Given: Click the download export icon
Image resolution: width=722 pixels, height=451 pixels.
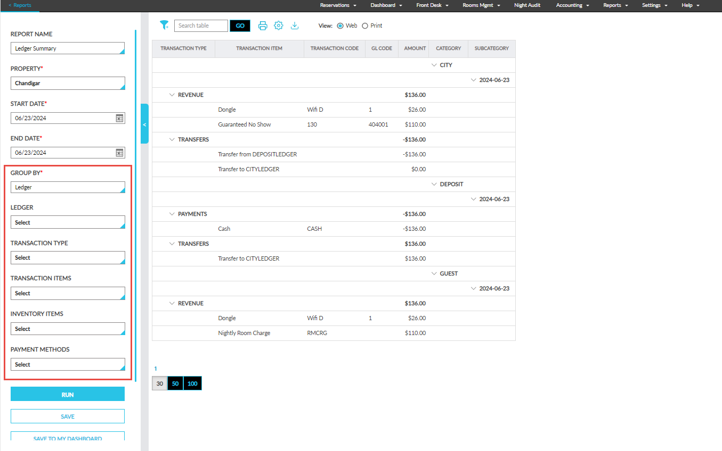Looking at the screenshot, I should click(295, 26).
